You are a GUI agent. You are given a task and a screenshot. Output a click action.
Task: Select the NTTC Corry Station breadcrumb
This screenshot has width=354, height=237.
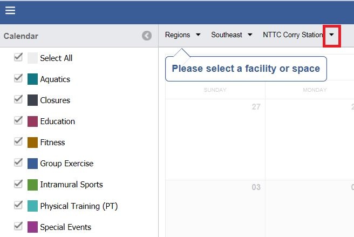(x=292, y=35)
